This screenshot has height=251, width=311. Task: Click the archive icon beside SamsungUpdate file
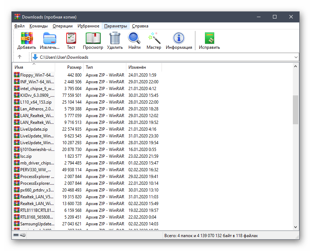17,224
